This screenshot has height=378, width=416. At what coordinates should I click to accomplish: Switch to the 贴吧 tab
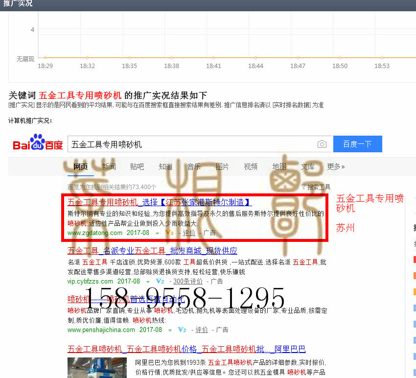pyautogui.click(x=137, y=166)
